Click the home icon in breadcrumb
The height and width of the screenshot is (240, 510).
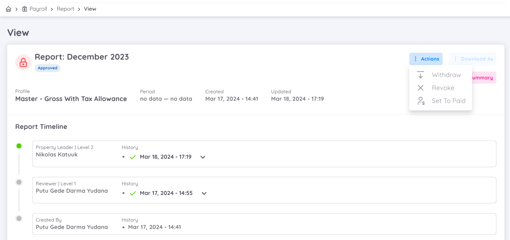coord(8,9)
